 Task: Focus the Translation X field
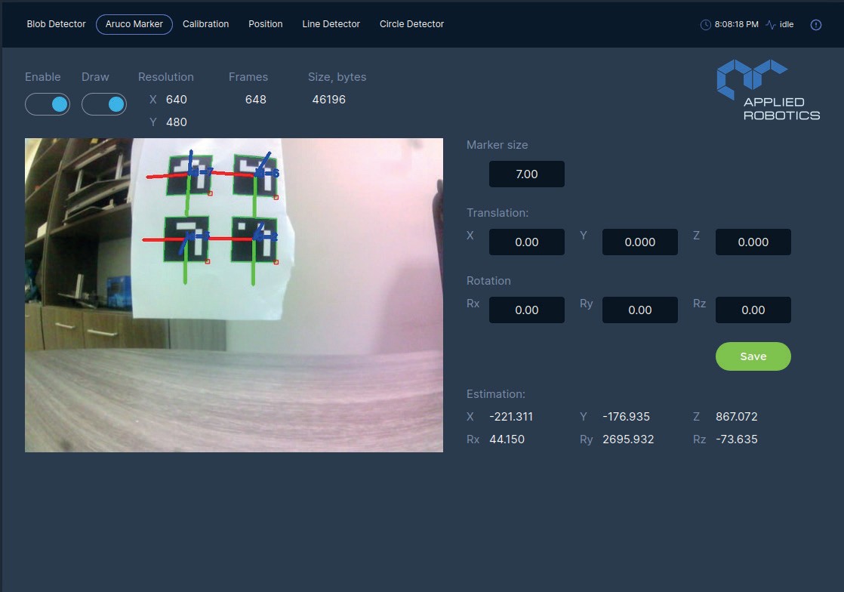(x=527, y=242)
